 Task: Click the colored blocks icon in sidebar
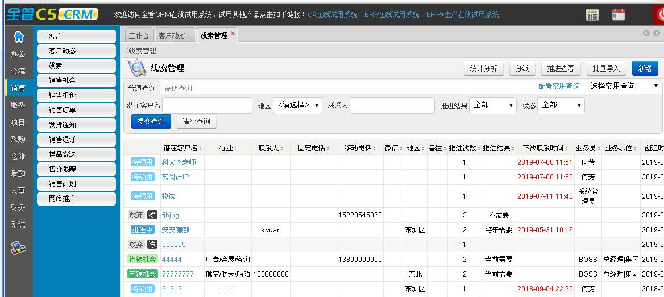tap(19, 248)
